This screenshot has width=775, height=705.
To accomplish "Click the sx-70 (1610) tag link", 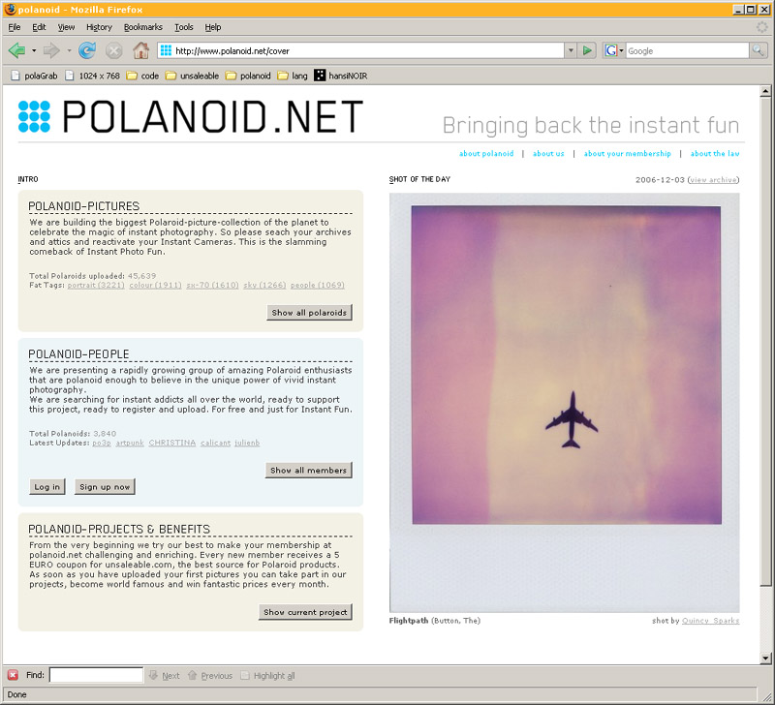I will [x=212, y=285].
